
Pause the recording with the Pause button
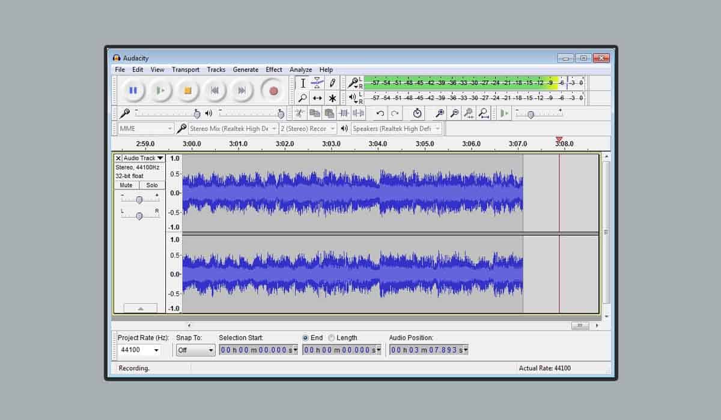pos(133,91)
